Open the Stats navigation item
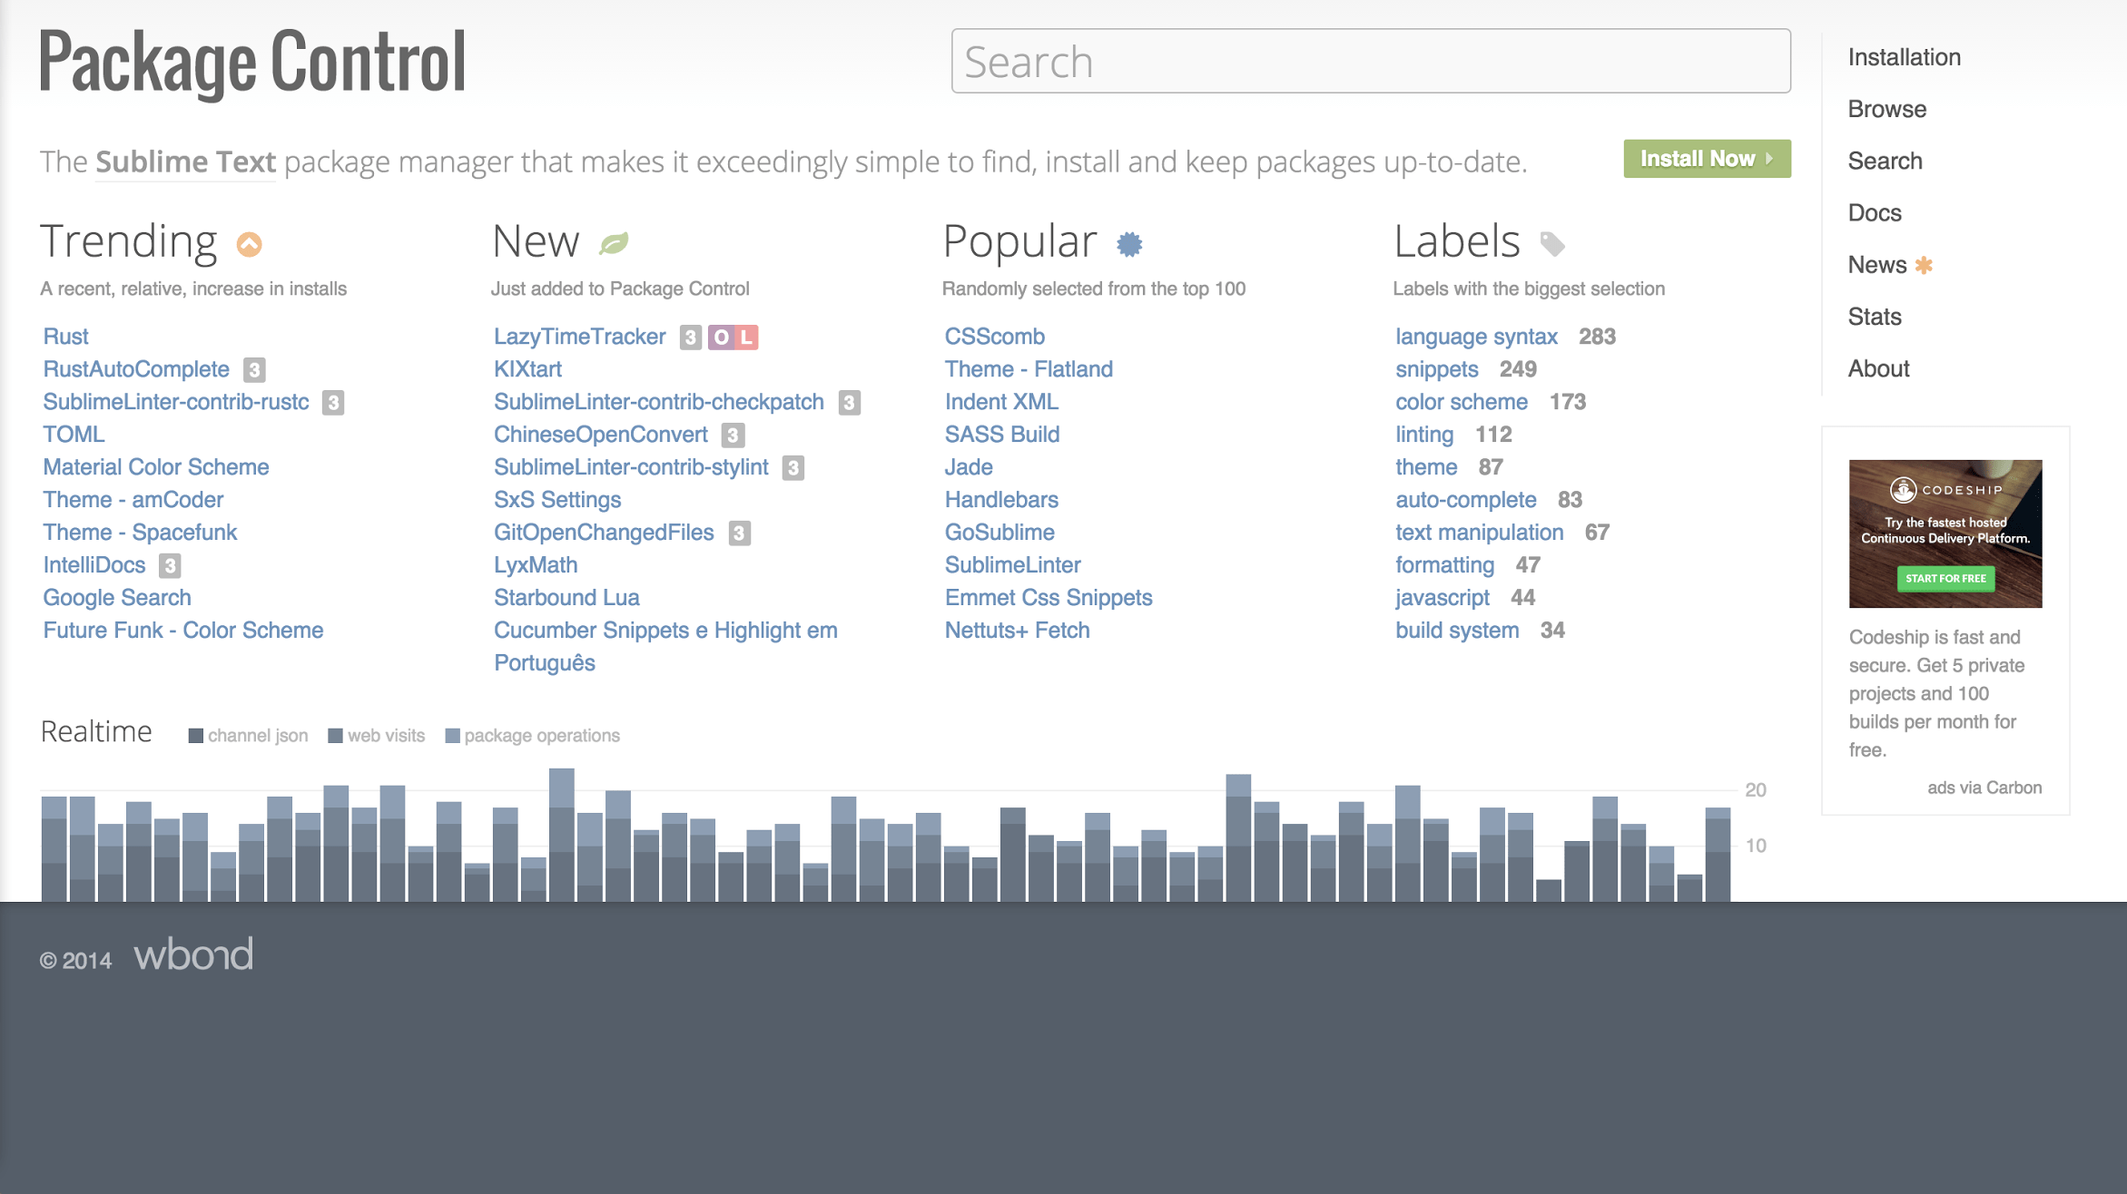Image resolution: width=2127 pixels, height=1194 pixels. 1874,317
